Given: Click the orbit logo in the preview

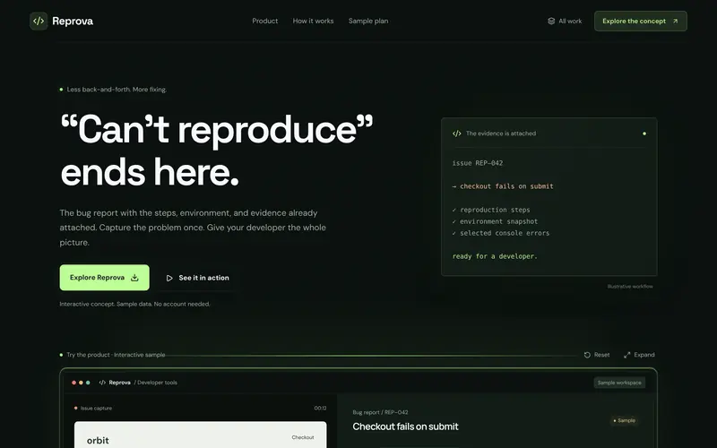Looking at the screenshot, I should [98, 440].
